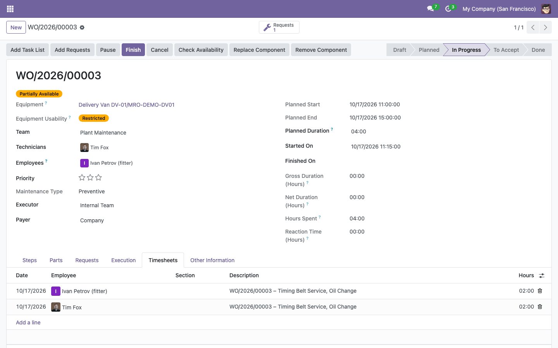Set priority to three stars
The width and height of the screenshot is (558, 348).
98,177
